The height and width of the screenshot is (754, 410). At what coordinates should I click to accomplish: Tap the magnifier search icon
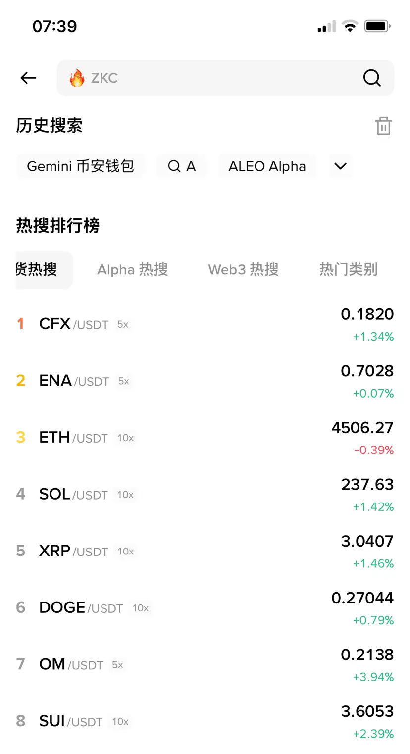point(372,78)
